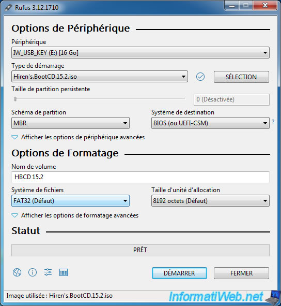The width and height of the screenshot is (281, 306).
Task: Open the Système de destination dropdown
Action: [210, 123]
